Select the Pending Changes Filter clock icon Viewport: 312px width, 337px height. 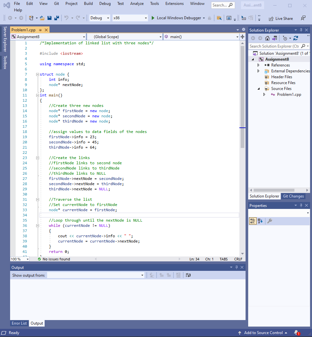285,38
